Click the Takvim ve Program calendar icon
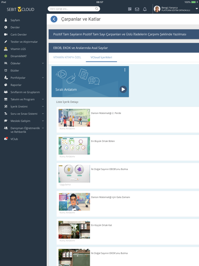The image size is (199, 266). pyautogui.click(x=6, y=99)
